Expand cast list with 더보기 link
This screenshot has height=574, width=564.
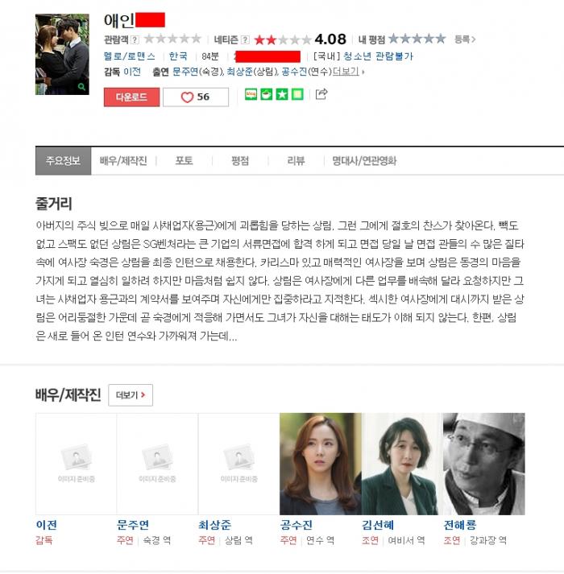tap(348, 72)
